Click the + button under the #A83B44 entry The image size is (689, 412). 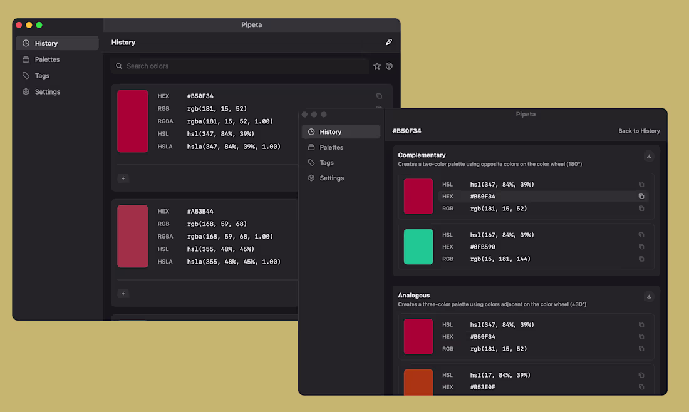coord(123,294)
